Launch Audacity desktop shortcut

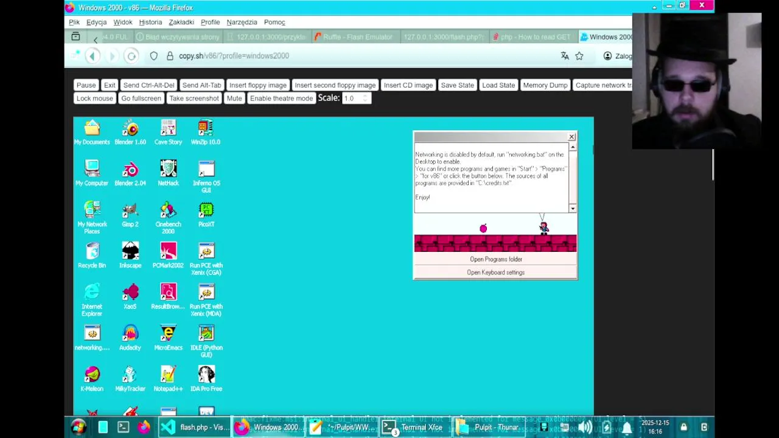130,338
